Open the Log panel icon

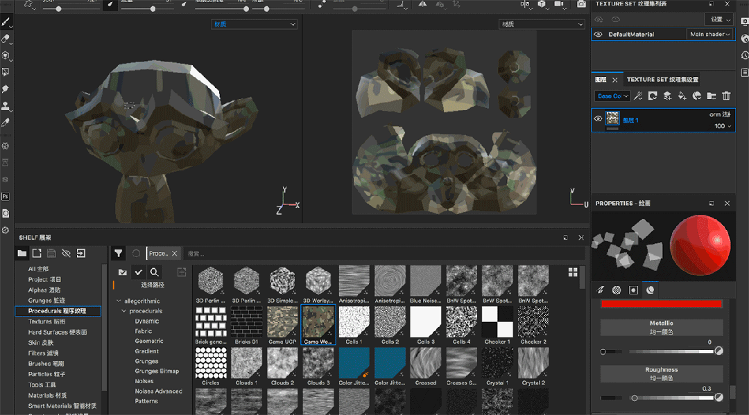[x=744, y=73]
